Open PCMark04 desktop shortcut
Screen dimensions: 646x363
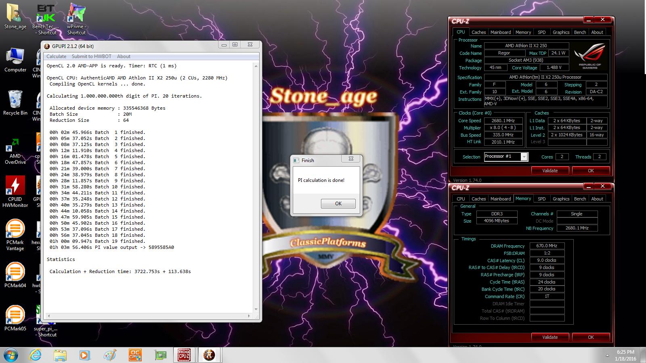pos(15,274)
